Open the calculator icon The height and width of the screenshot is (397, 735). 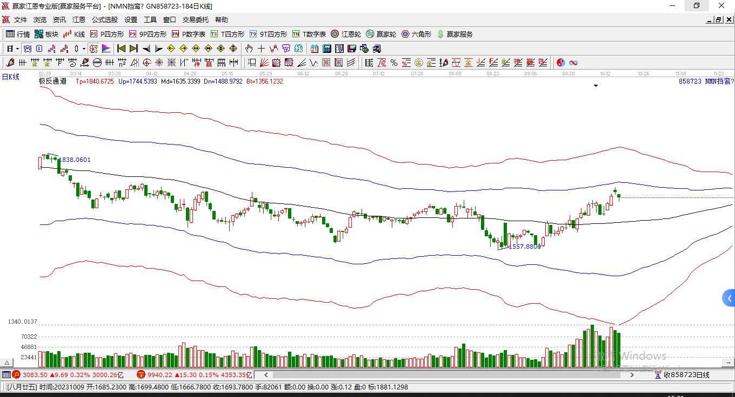(x=326, y=49)
